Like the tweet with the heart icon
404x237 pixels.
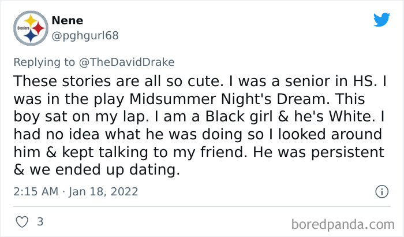click(x=21, y=221)
